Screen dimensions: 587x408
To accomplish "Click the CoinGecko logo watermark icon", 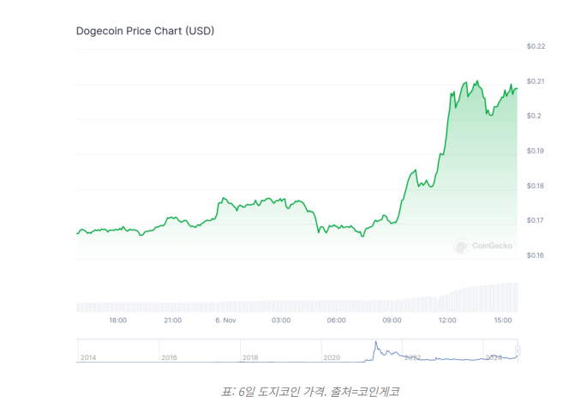I will 462,246.
